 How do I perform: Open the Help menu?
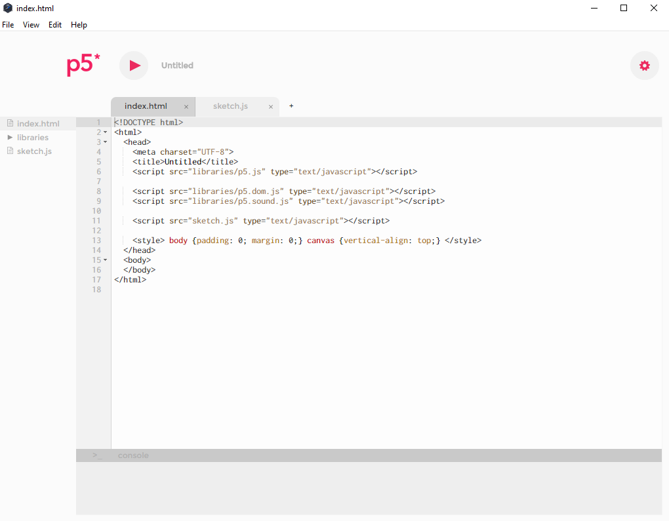point(79,25)
